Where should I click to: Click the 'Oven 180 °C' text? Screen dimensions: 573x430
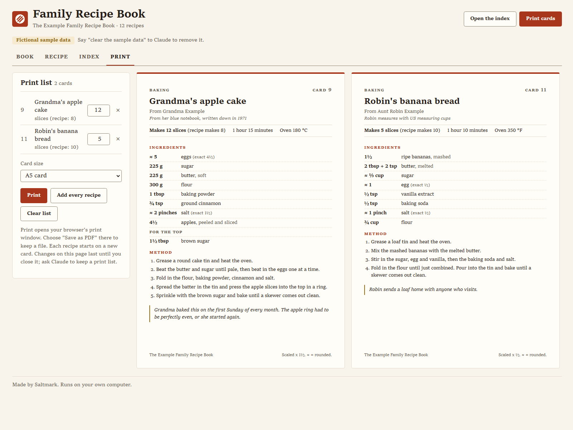[294, 130]
